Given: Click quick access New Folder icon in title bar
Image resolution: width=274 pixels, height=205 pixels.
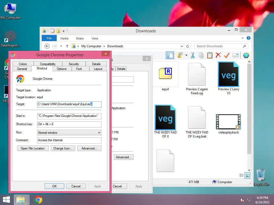Looking at the screenshot, I should (58, 31).
